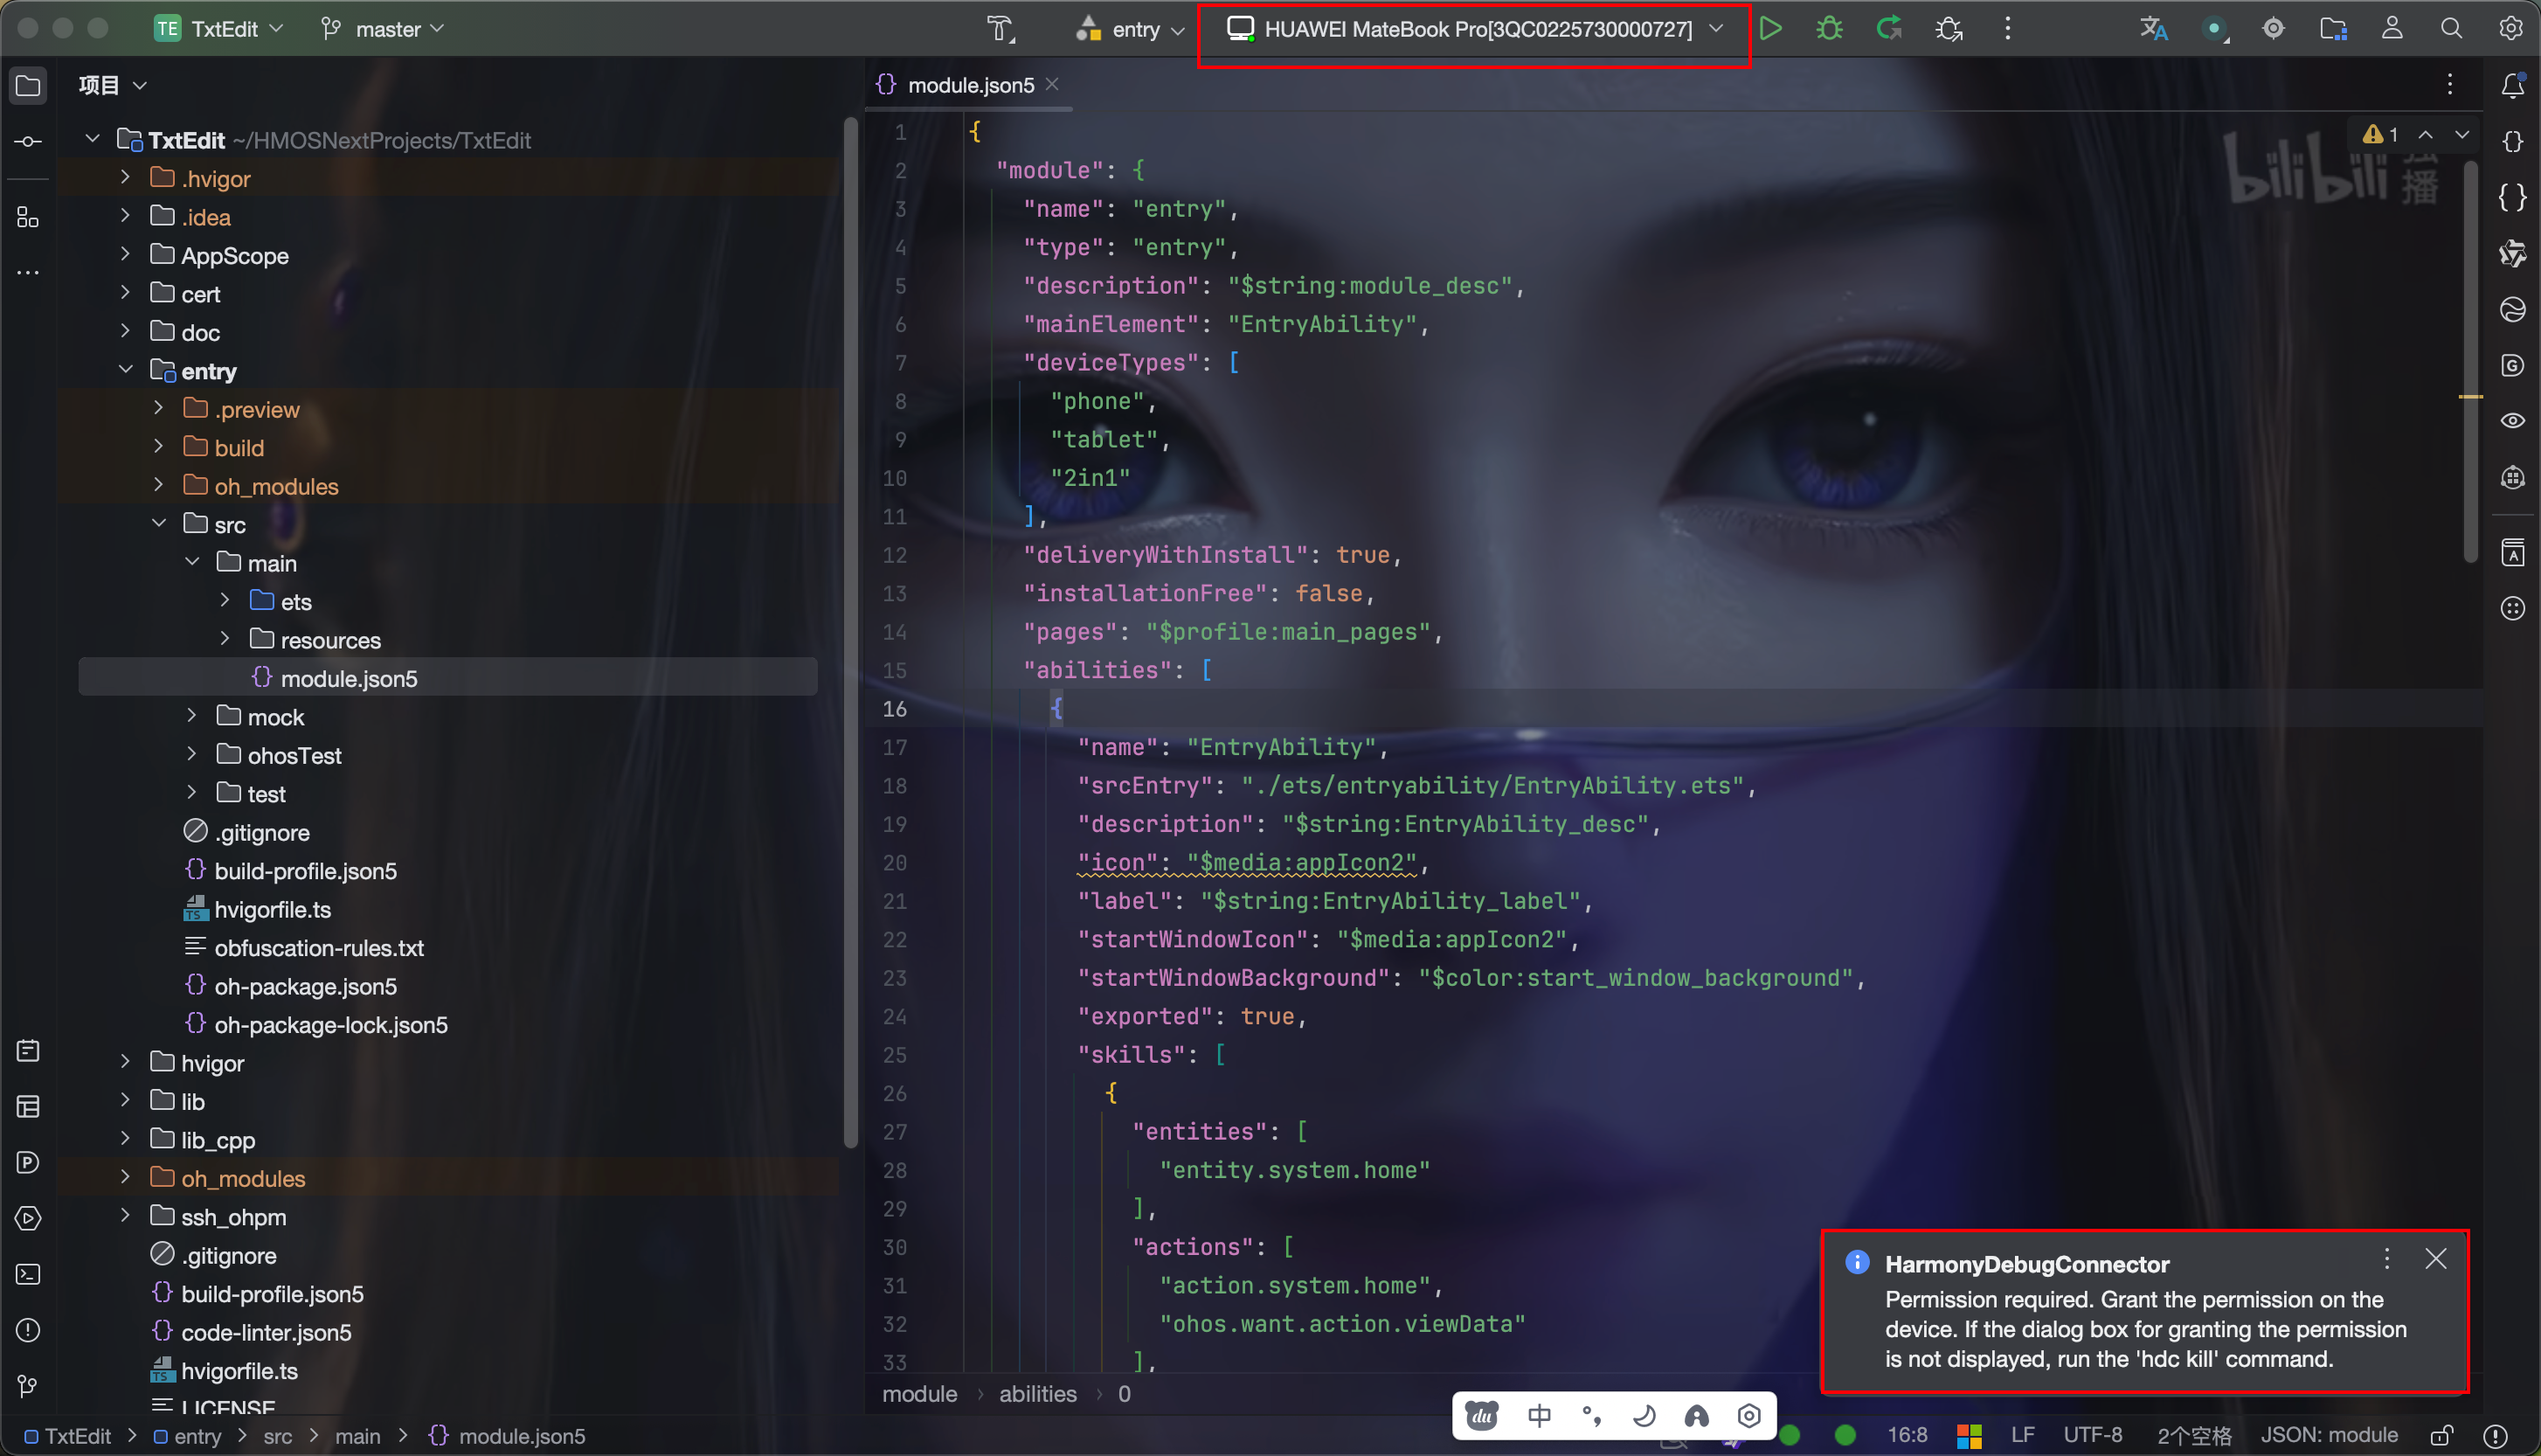
Task: Toggle the read-only lock in status bar
Action: coord(2442,1436)
